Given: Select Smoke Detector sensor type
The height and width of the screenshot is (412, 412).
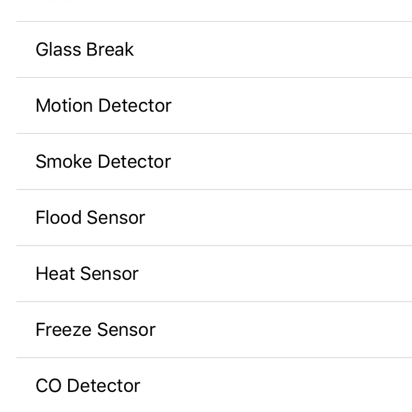Looking at the screenshot, I should pos(206,161).
